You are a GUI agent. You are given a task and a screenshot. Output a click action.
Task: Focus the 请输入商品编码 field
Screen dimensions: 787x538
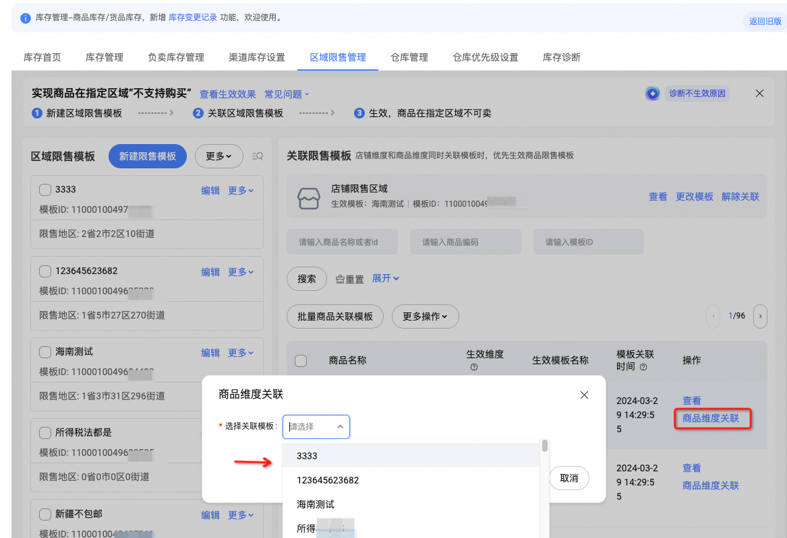(465, 242)
